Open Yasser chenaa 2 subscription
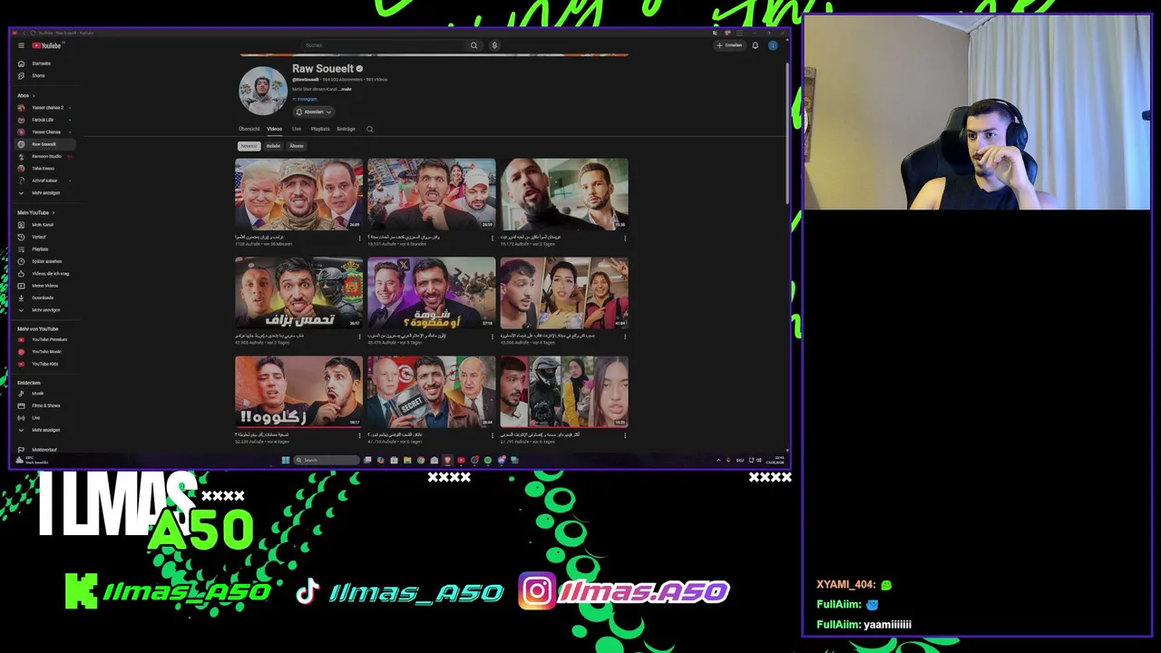The height and width of the screenshot is (653, 1161). tap(44, 108)
